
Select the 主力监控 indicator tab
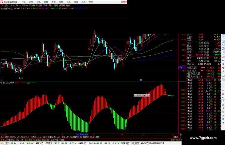tap(43, 137)
